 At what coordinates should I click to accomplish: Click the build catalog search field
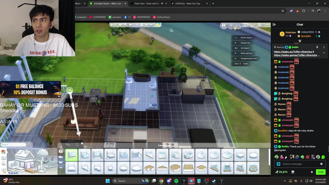[x=13, y=144]
